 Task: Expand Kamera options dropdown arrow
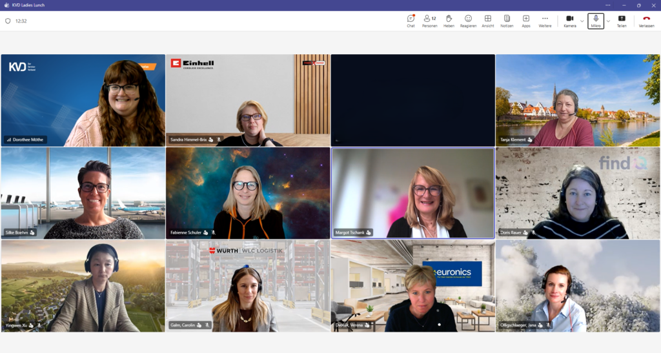coord(582,21)
